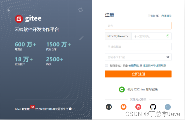Image resolution: width=185 pixels, height=120 pixels.
Task: Open the 非活跃帐号处理规范 link
Action: [x=154, y=65]
